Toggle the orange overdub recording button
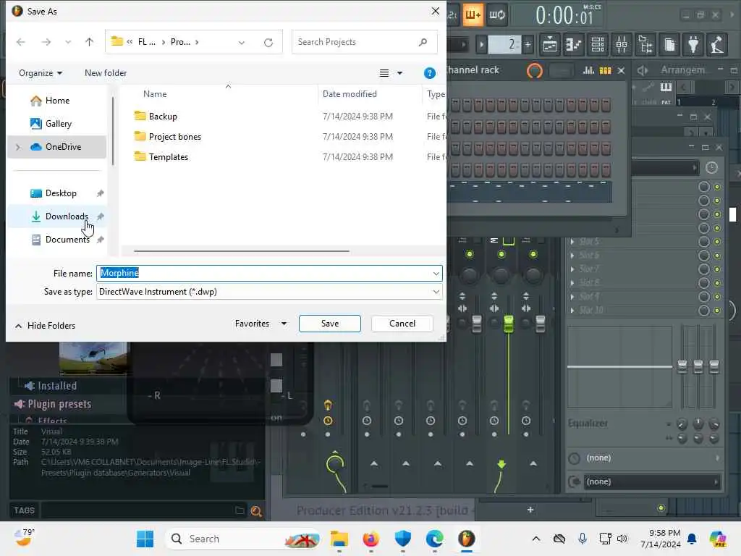The width and height of the screenshot is (741, 556). (473, 14)
